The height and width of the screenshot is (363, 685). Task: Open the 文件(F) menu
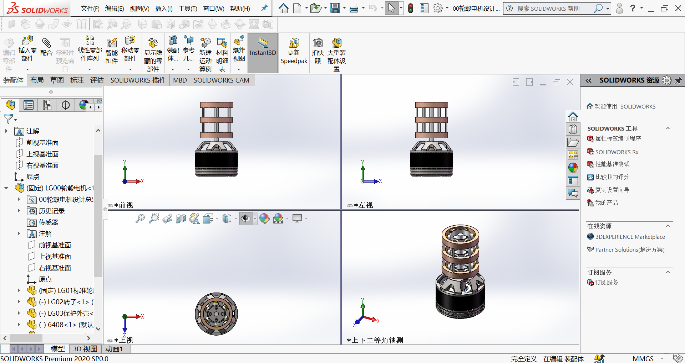coord(90,9)
